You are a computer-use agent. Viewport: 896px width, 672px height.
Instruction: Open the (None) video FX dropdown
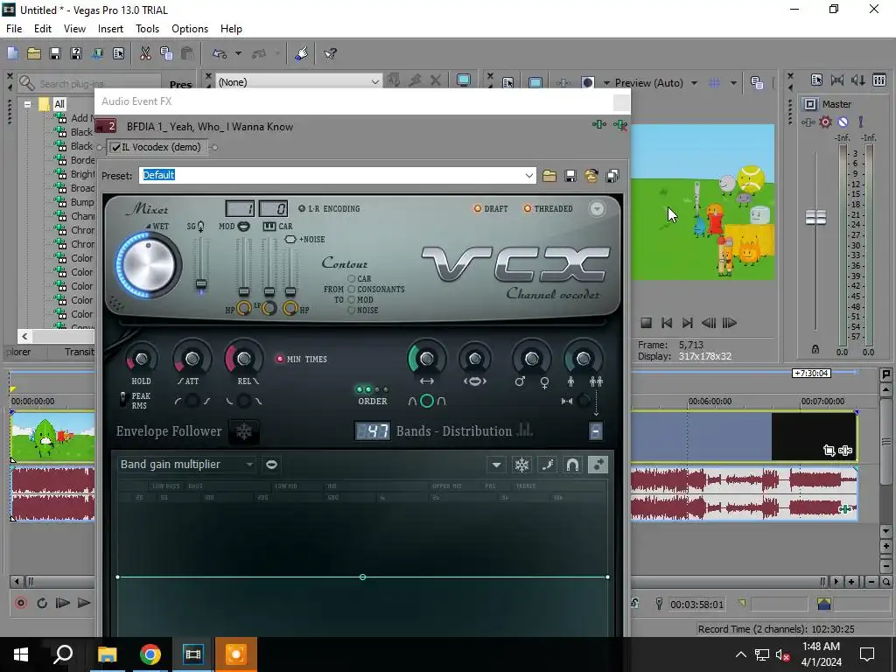point(374,81)
